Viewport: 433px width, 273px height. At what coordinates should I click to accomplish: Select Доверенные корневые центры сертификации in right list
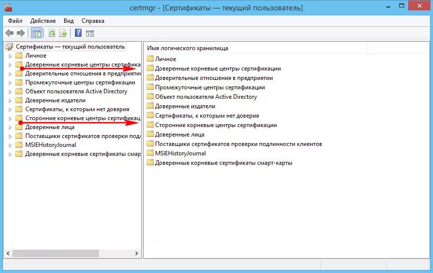218,68
